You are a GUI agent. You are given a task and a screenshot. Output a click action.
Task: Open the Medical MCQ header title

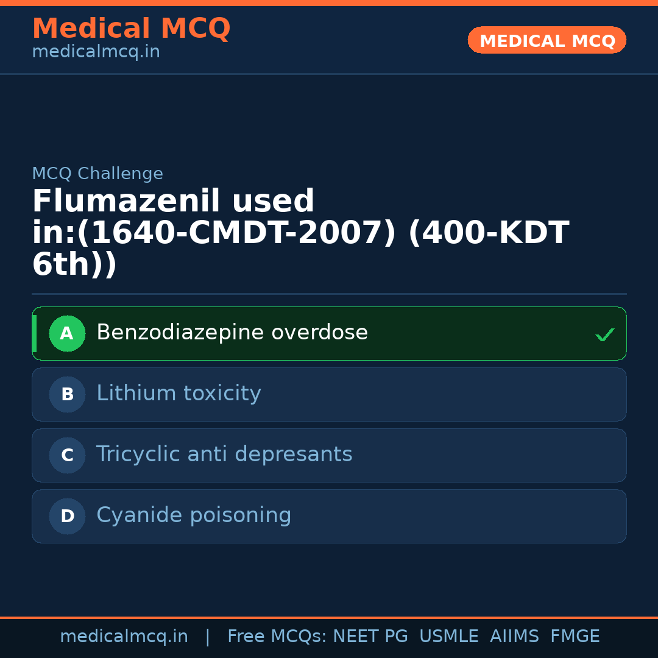131,29
